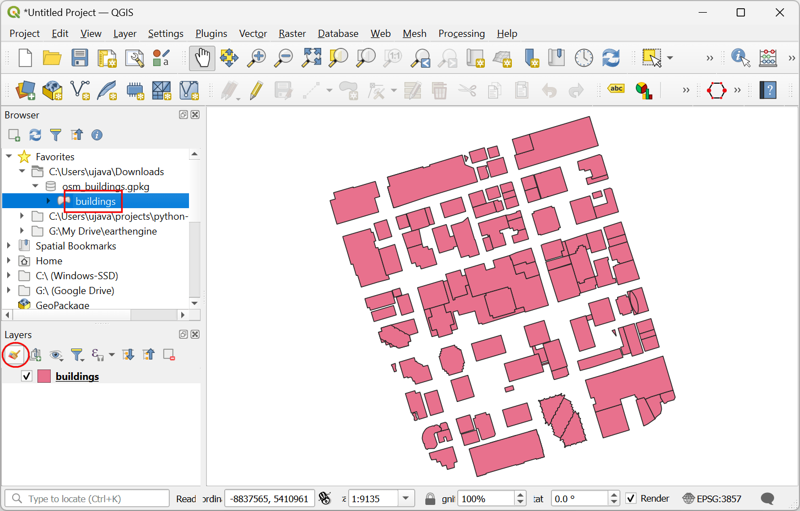Click the Zoom Full extent icon
800x511 pixels.
point(311,58)
